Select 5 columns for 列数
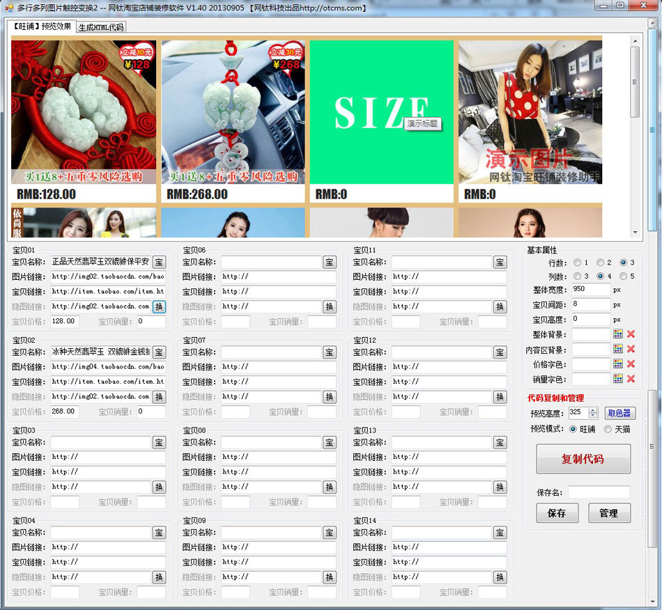This screenshot has height=610, width=662. [624, 276]
